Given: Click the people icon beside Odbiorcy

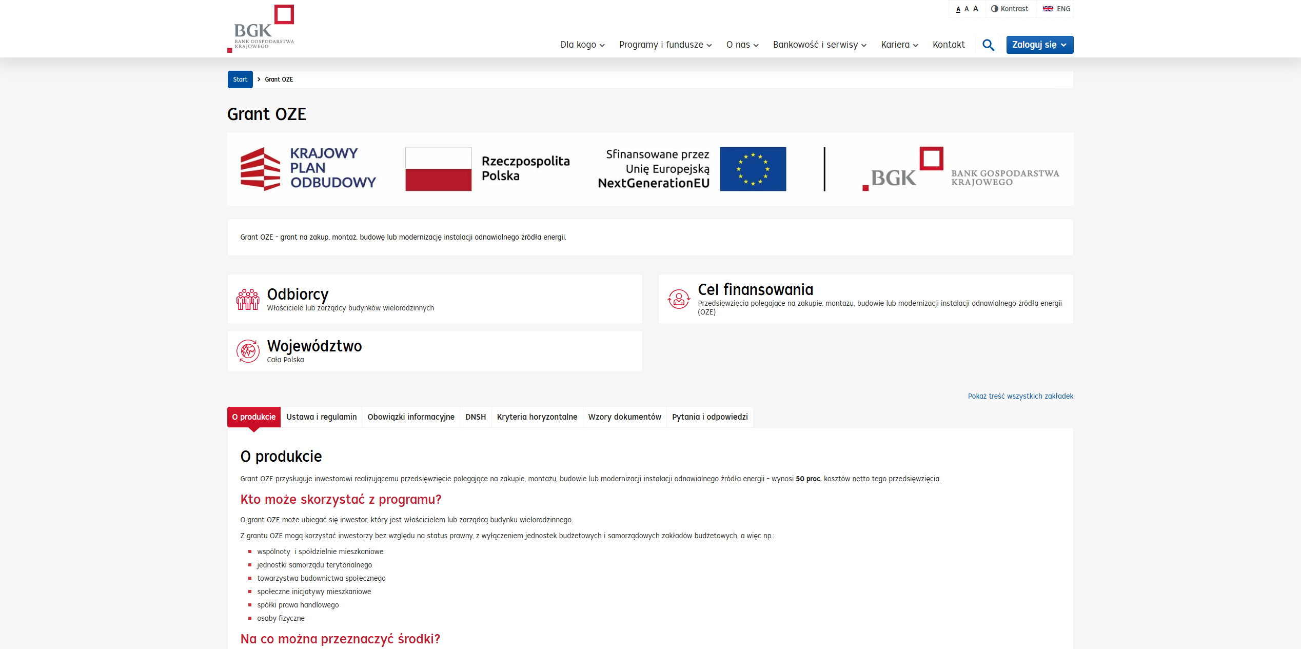Looking at the screenshot, I should (249, 299).
